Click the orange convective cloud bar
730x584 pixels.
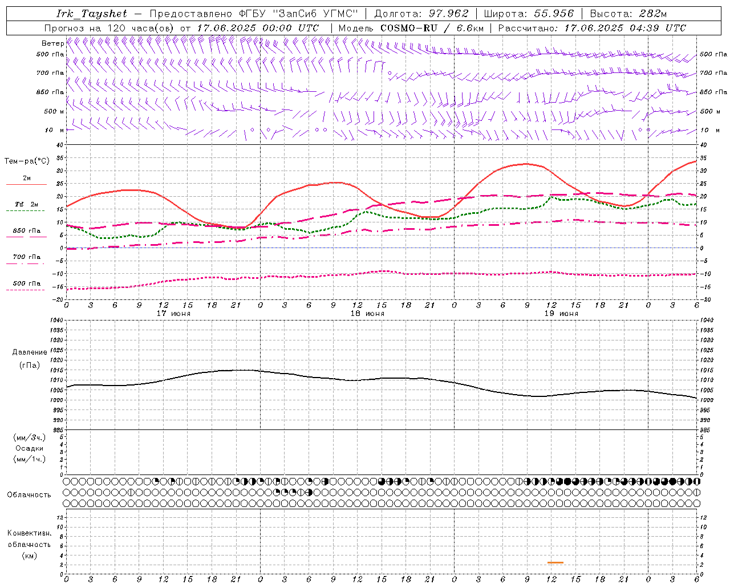pos(555,563)
